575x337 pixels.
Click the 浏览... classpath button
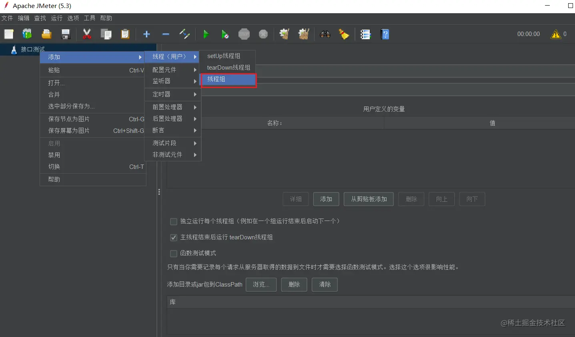tap(261, 285)
